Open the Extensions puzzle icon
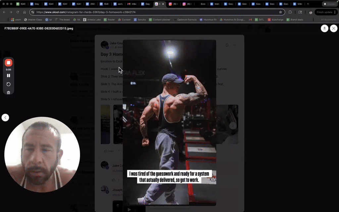Screen dimensions: 339x212 coord(290,12)
